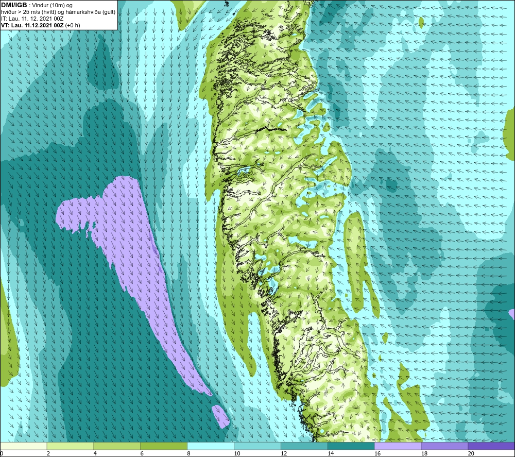Click the legend scale number 18

pos(424,453)
